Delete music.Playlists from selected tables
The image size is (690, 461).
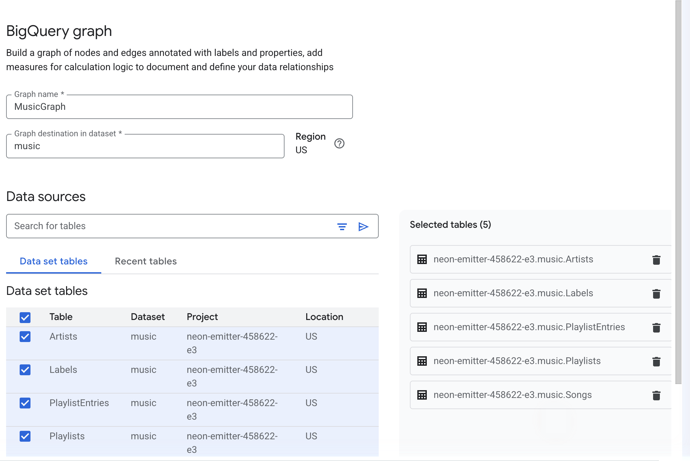click(x=656, y=361)
